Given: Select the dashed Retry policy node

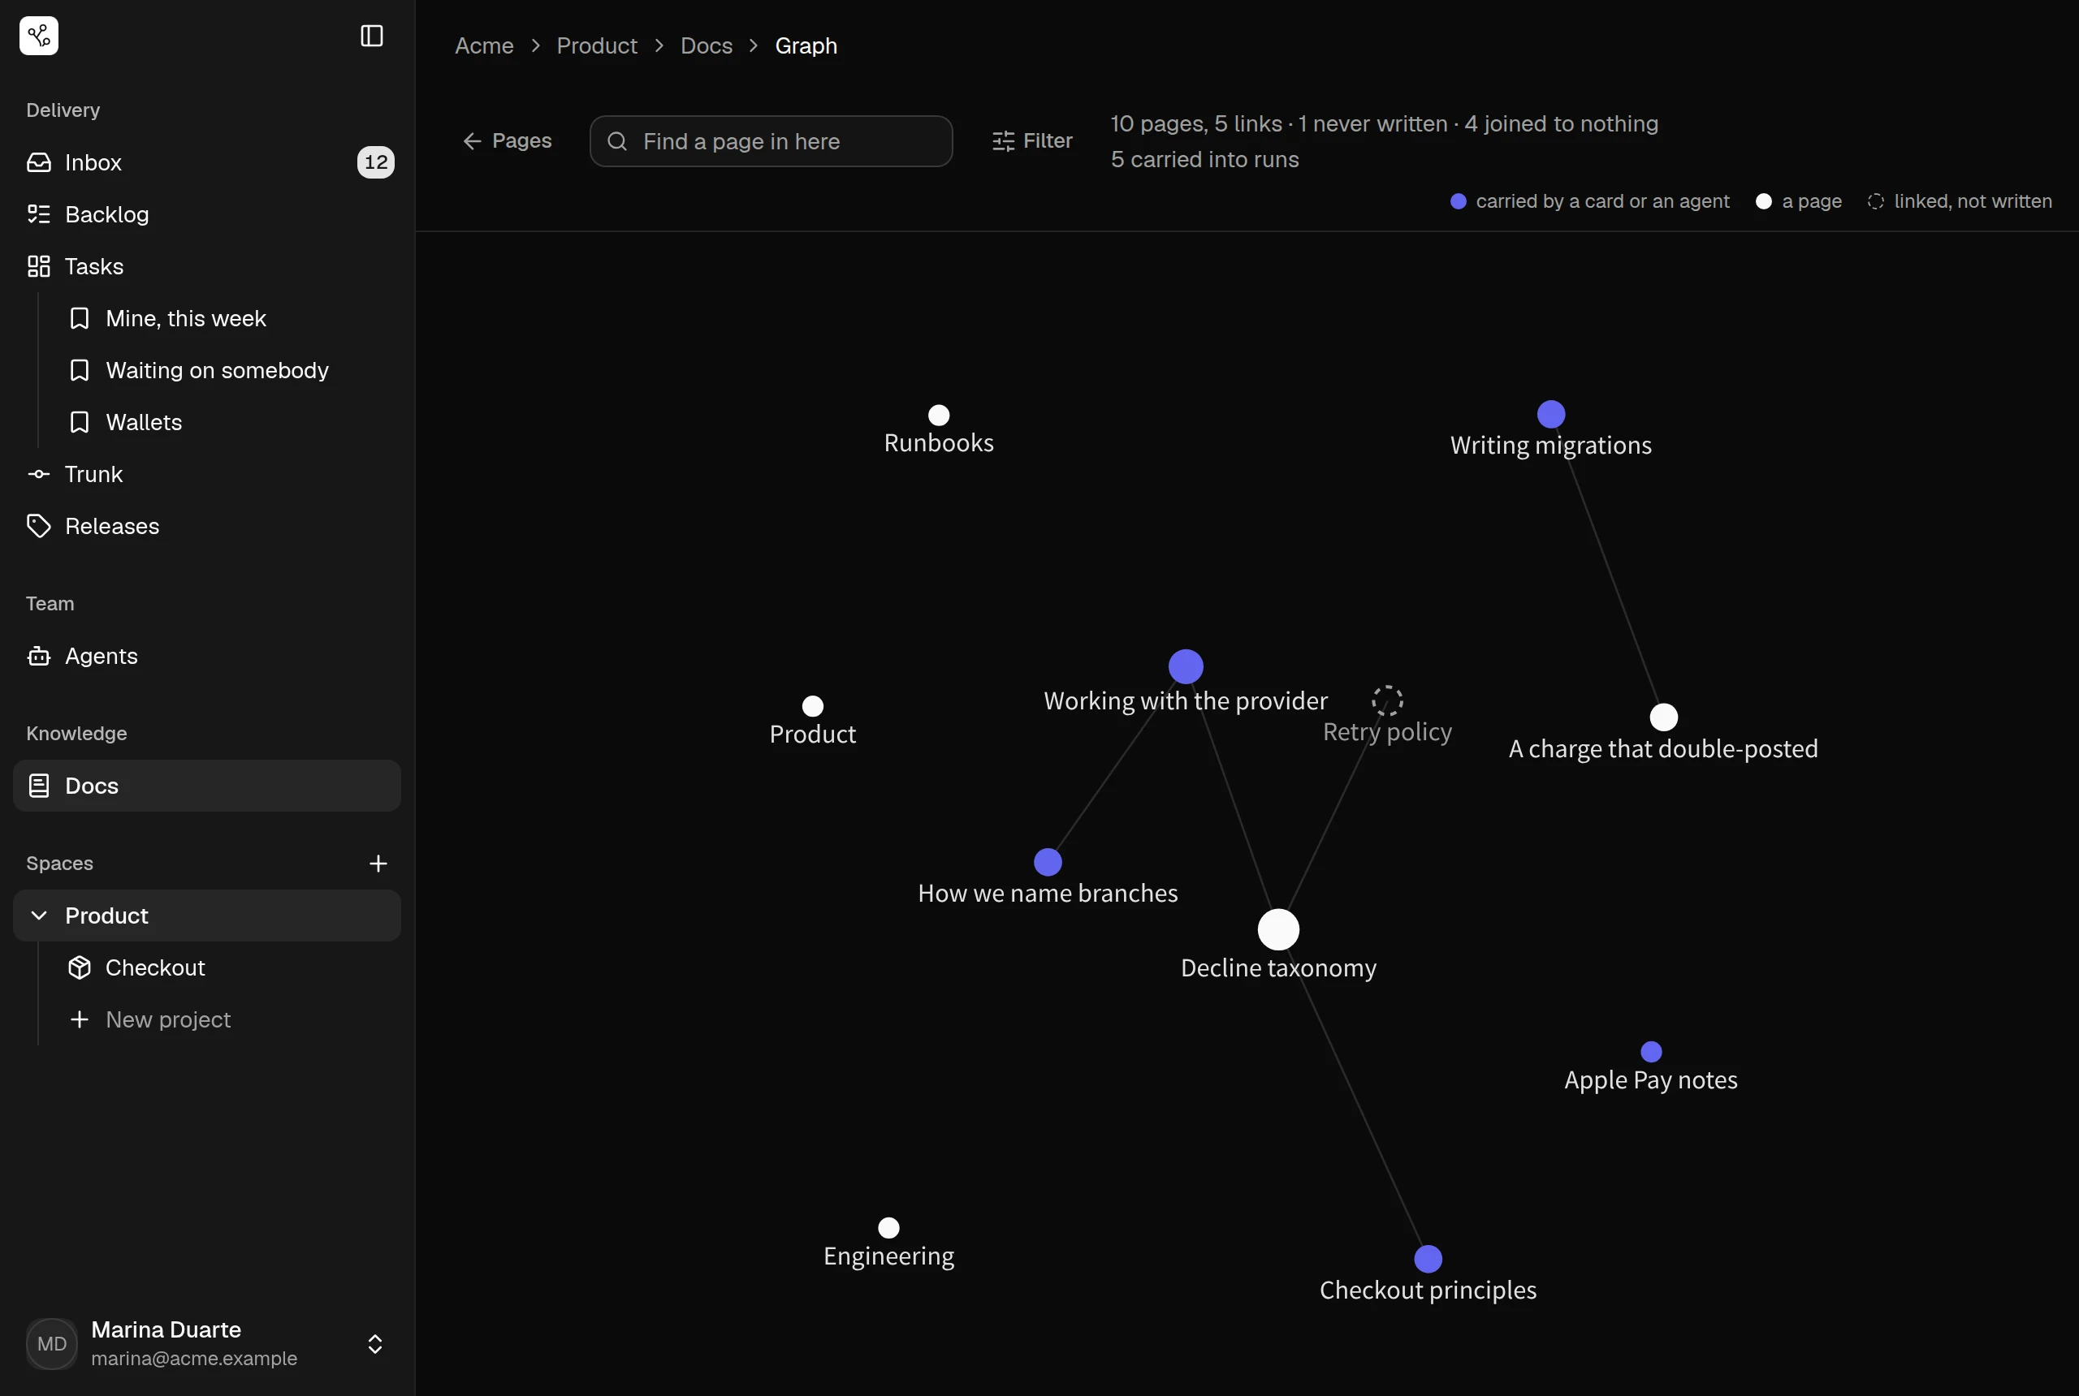Looking at the screenshot, I should click(1387, 700).
